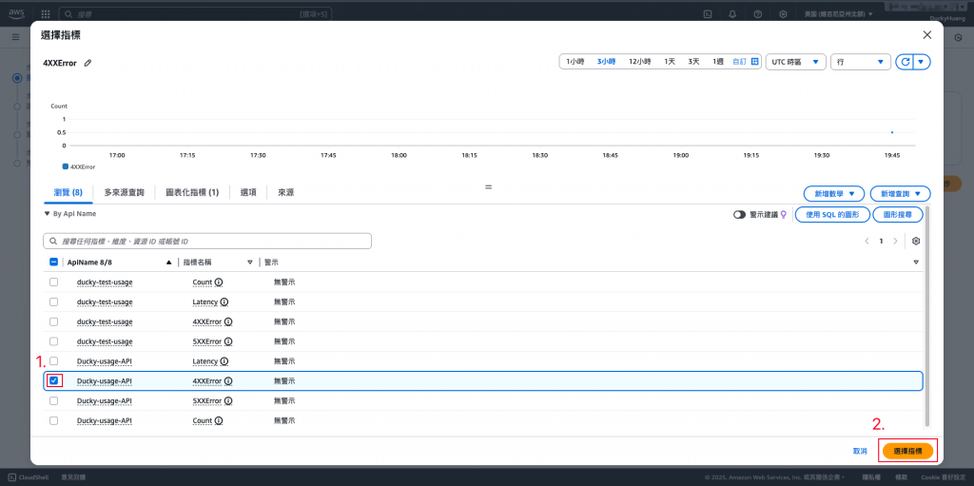
Task: Open info icon for ducky-test-usage 4XXError
Action: 228,321
